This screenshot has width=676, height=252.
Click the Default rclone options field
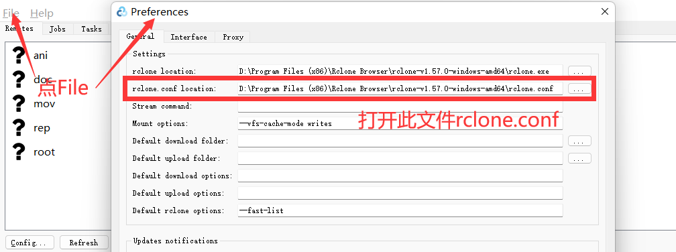(x=400, y=210)
